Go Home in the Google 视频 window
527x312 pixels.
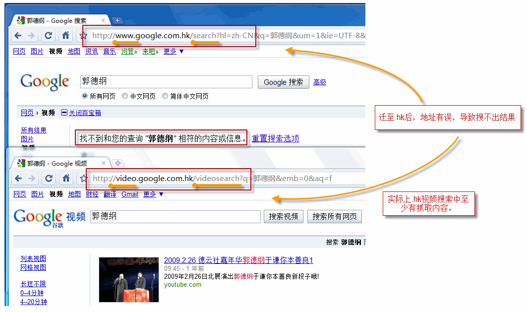[x=66, y=178]
